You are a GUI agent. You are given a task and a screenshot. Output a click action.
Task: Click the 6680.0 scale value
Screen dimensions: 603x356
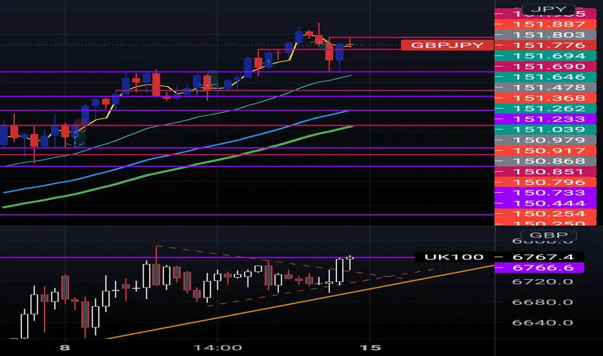(x=542, y=302)
